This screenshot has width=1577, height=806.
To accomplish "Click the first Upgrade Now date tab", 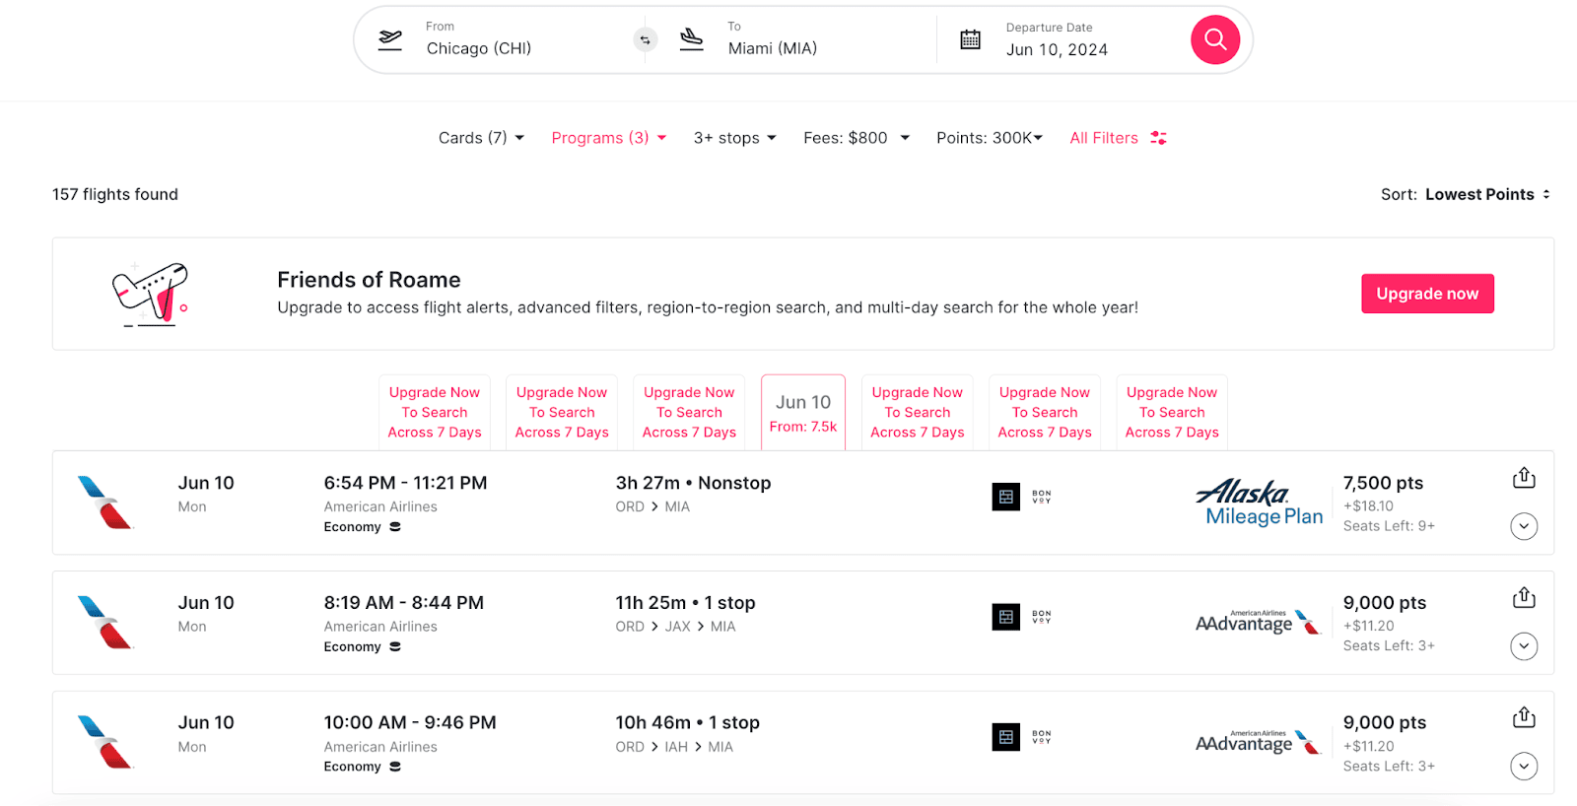I will [x=435, y=412].
